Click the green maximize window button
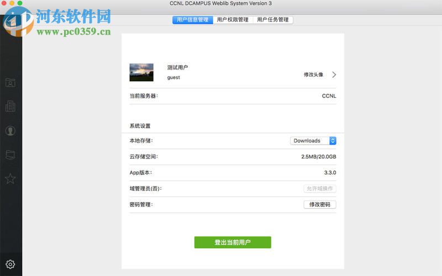The image size is (442, 276). [20, 3]
